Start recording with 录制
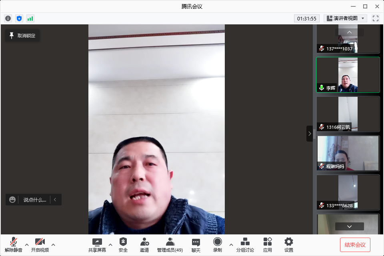 tap(217, 245)
